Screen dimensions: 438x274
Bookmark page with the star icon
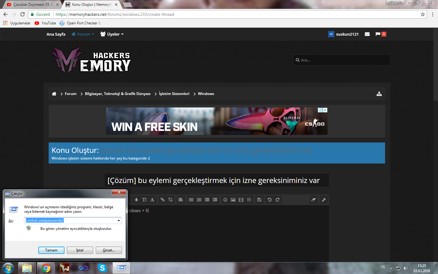(422, 14)
